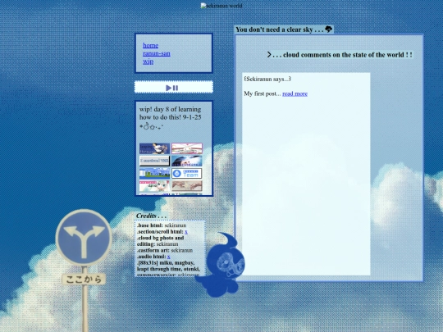Open the audio html credit 'x' link
The height and width of the screenshot is (332, 443).
click(x=169, y=257)
